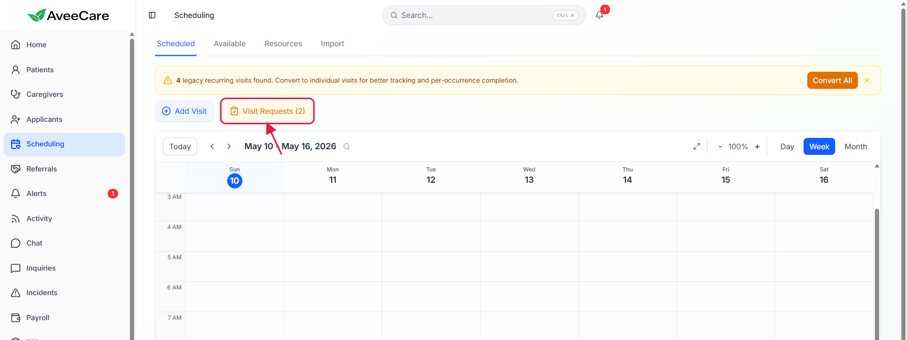
Task: Go to next week arrow
Action: click(229, 146)
